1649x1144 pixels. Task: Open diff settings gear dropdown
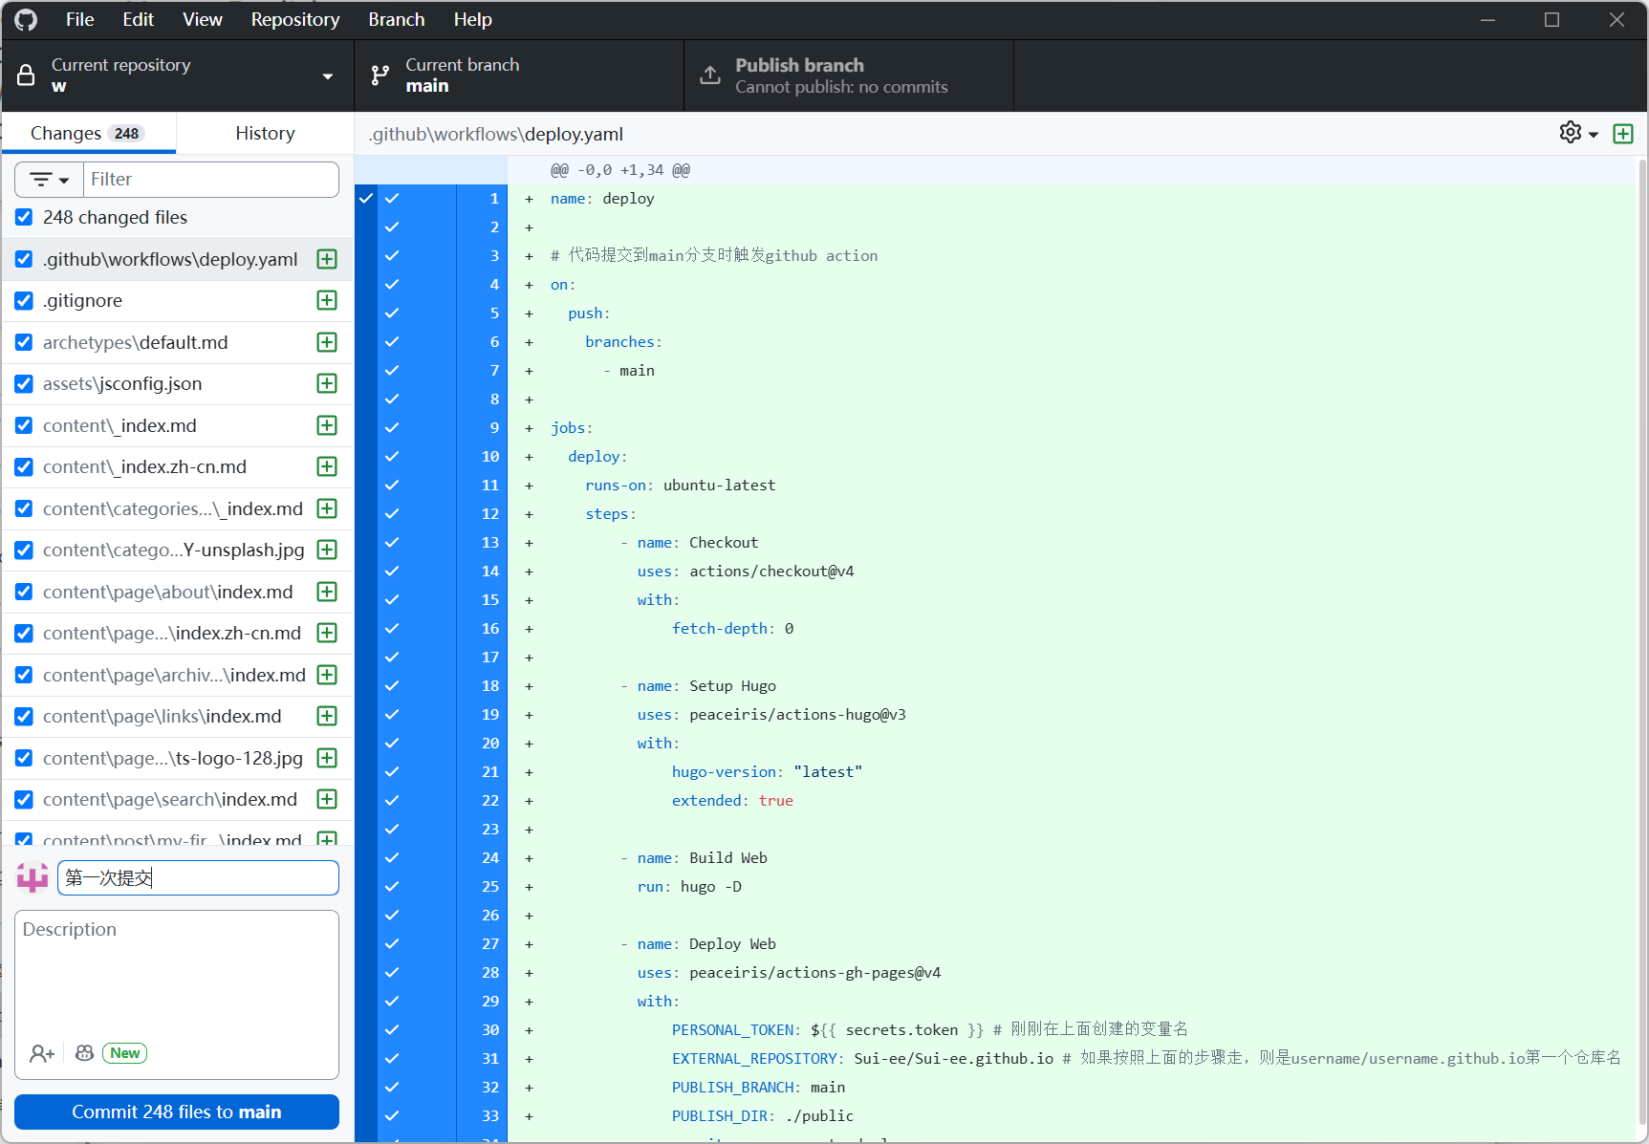click(x=1578, y=133)
